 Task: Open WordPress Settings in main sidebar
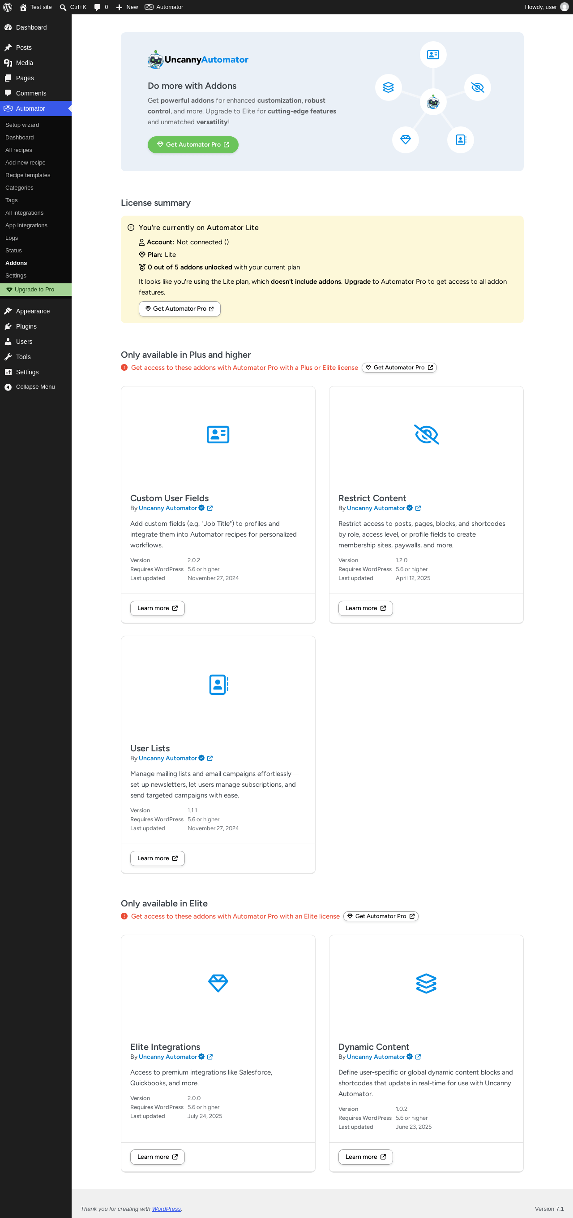point(36,372)
